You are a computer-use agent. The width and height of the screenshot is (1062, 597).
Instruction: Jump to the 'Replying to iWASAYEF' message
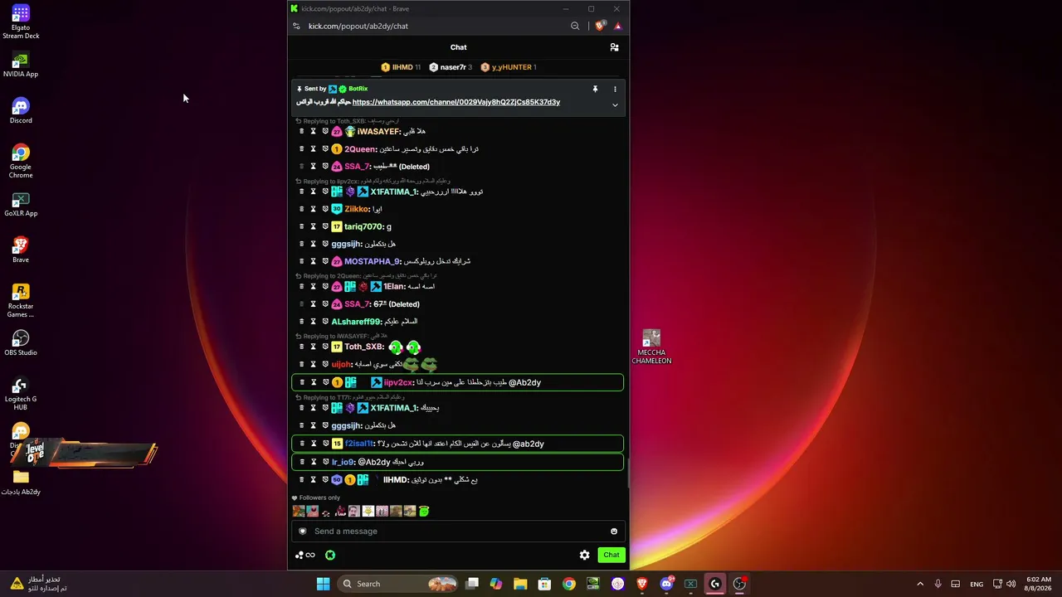click(x=342, y=336)
